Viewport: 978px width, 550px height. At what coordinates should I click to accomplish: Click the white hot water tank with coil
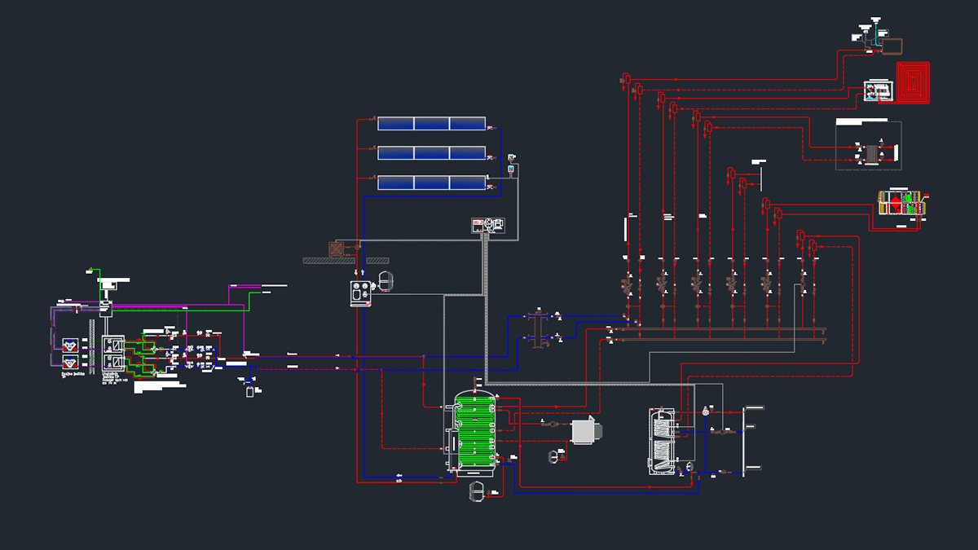click(x=661, y=440)
